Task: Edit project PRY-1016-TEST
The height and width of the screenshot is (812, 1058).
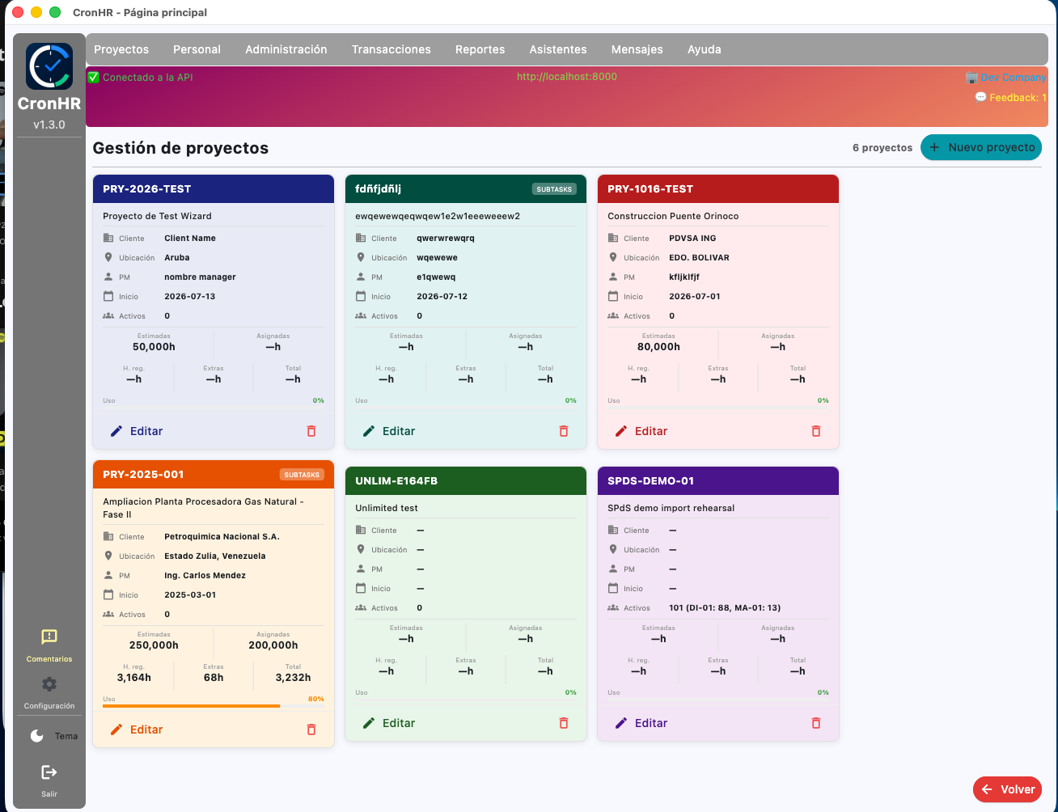Action: (x=641, y=431)
